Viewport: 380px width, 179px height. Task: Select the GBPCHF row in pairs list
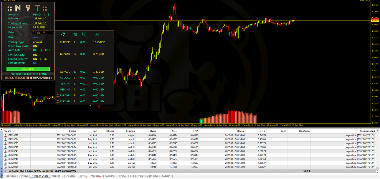(85, 83)
